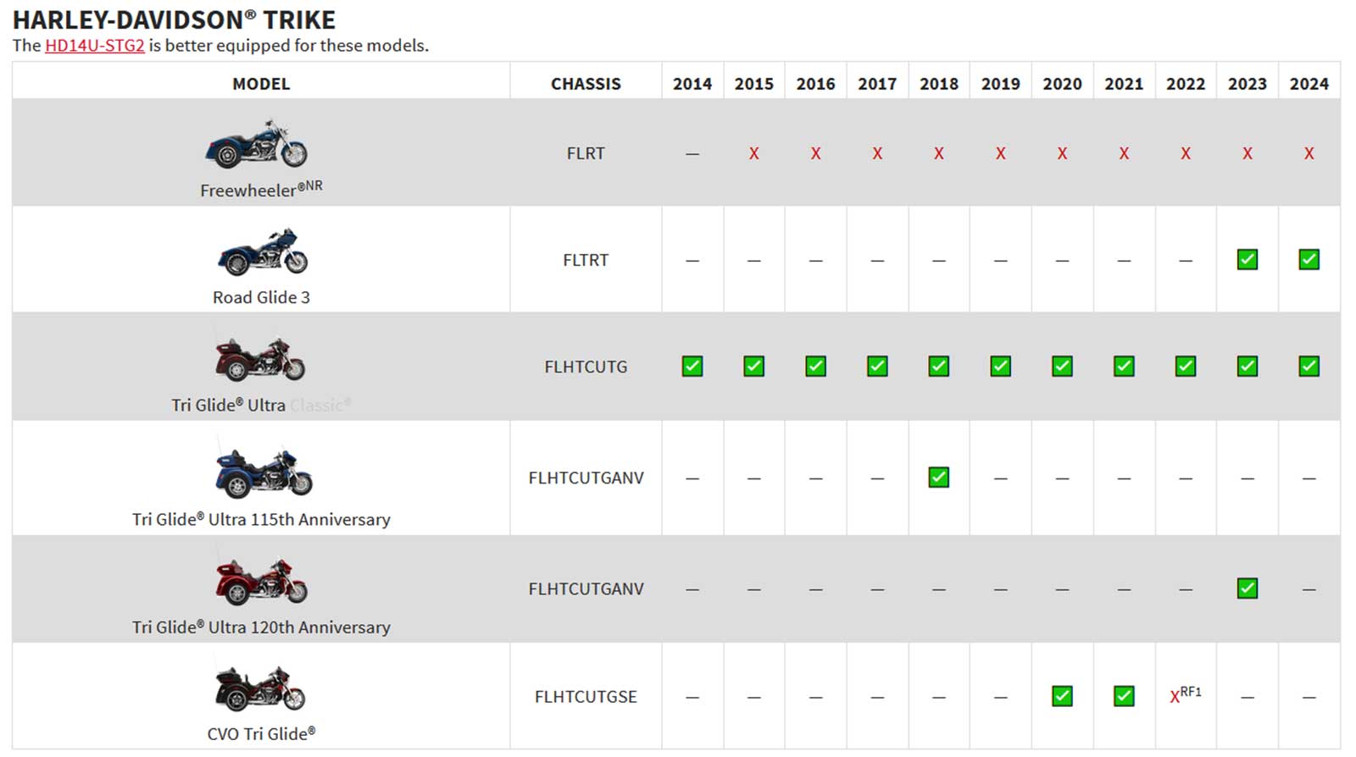
Task: Click the red X for Freewheeler 2015
Action: point(753,154)
